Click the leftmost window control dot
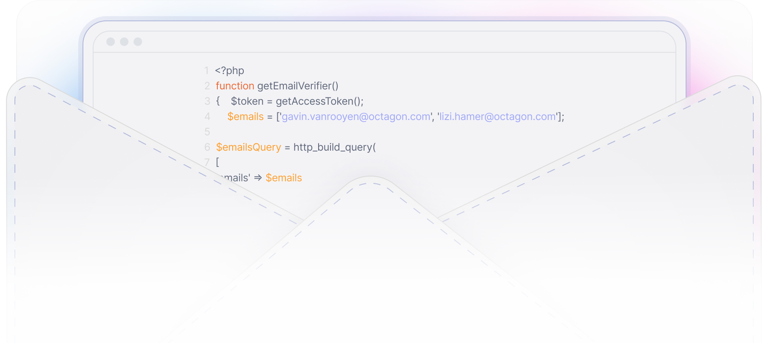This screenshot has height=343, width=769. click(x=111, y=42)
